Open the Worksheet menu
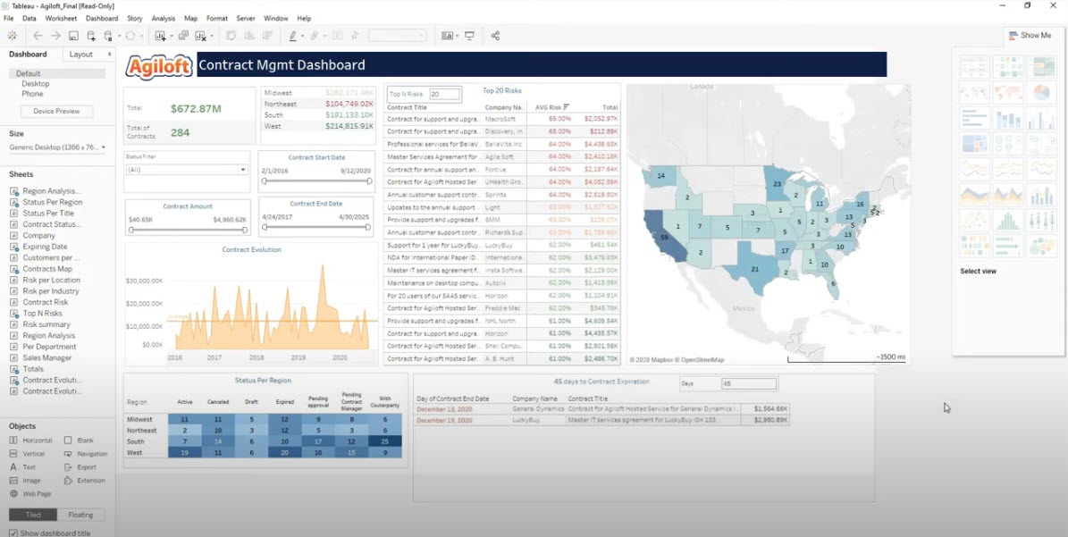The image size is (1068, 537). [61, 19]
